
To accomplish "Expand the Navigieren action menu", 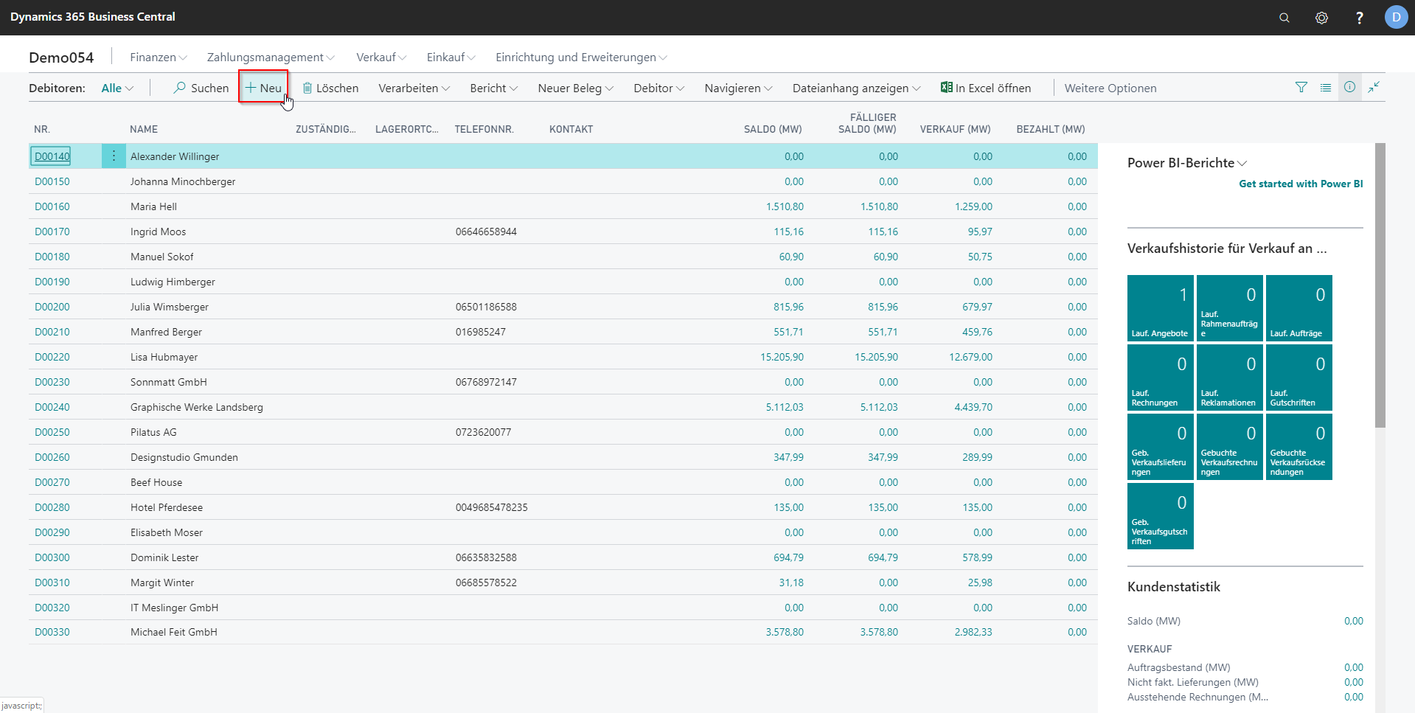I will click(x=739, y=88).
